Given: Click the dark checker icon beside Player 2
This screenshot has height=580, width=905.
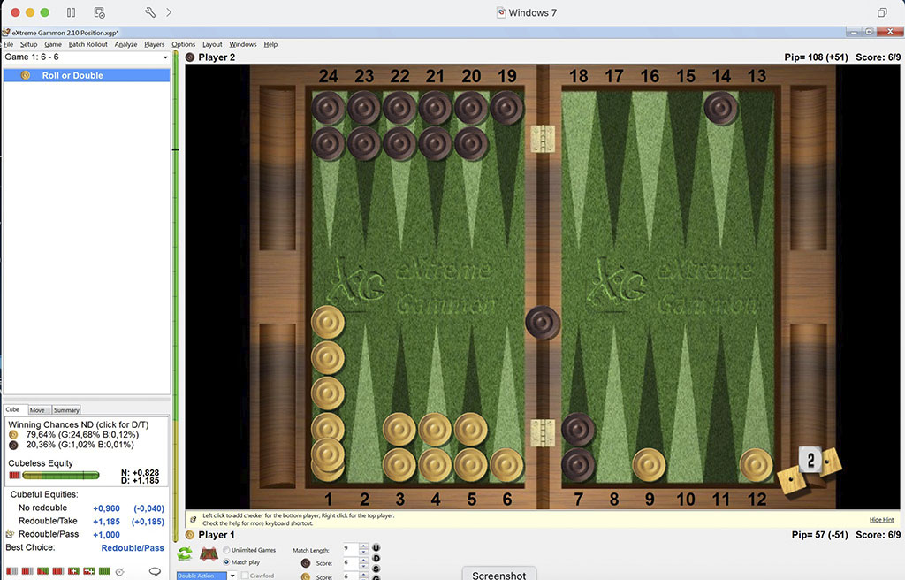Looking at the screenshot, I should pos(190,57).
